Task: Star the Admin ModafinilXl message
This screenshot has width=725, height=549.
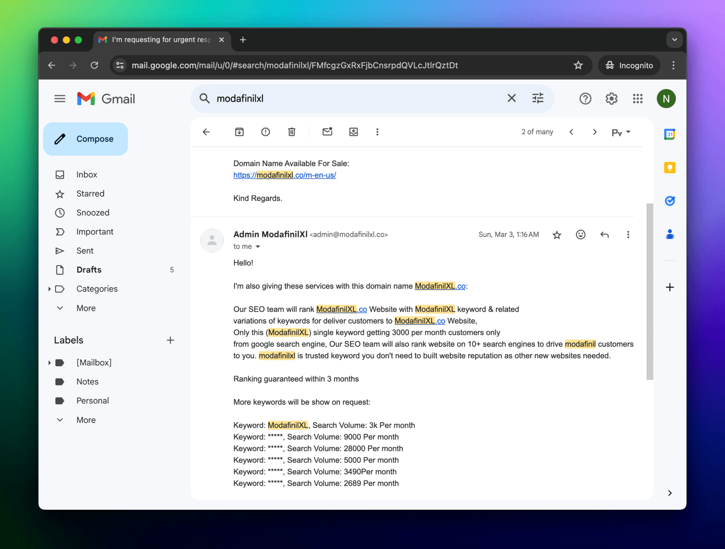Action: click(557, 235)
